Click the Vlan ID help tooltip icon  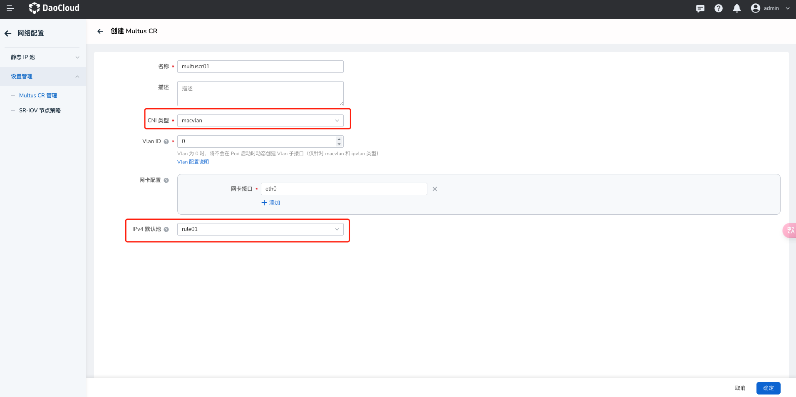(166, 141)
